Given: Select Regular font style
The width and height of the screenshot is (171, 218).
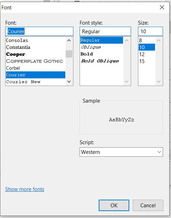Looking at the screenshot, I should point(102,40).
